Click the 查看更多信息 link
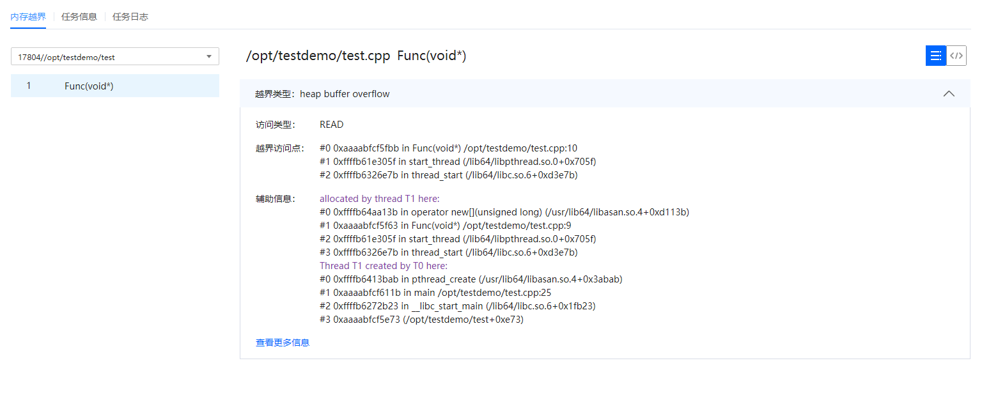Image resolution: width=982 pixels, height=402 pixels. 283,343
